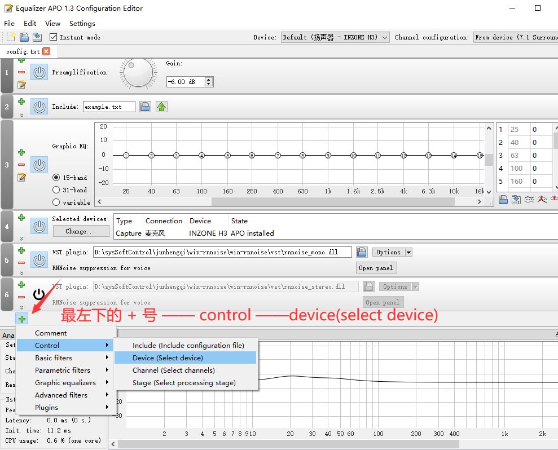The width and height of the screenshot is (558, 450).
Task: Choose Device (Select device) menu entry
Action: pyautogui.click(x=186, y=358)
